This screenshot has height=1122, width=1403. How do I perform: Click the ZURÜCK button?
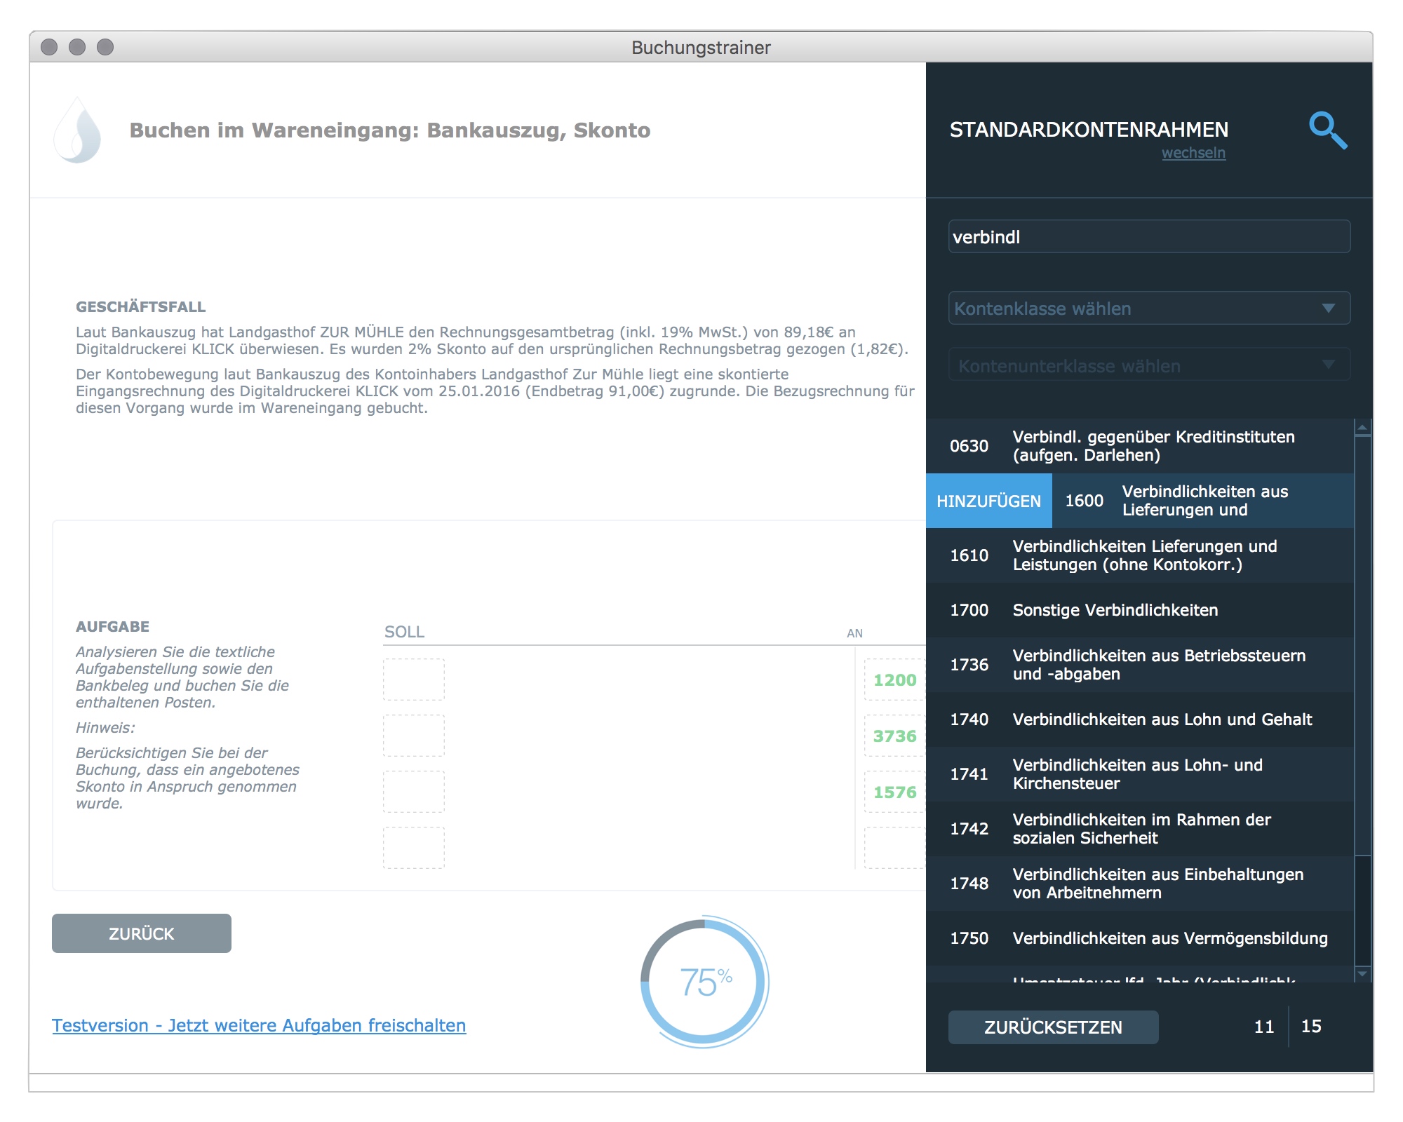point(142,933)
